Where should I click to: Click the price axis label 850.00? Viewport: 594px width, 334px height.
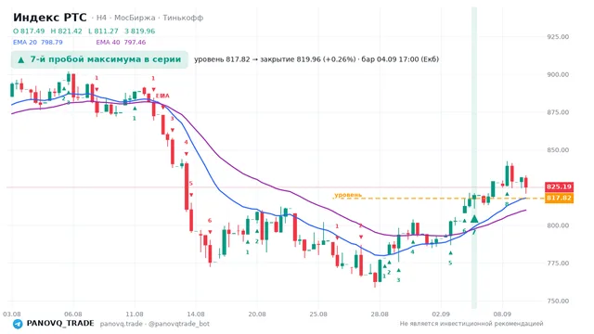click(x=558, y=150)
